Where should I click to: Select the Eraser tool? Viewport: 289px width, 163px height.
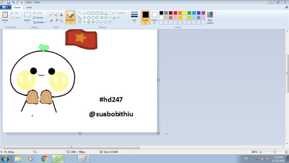tap(51, 21)
